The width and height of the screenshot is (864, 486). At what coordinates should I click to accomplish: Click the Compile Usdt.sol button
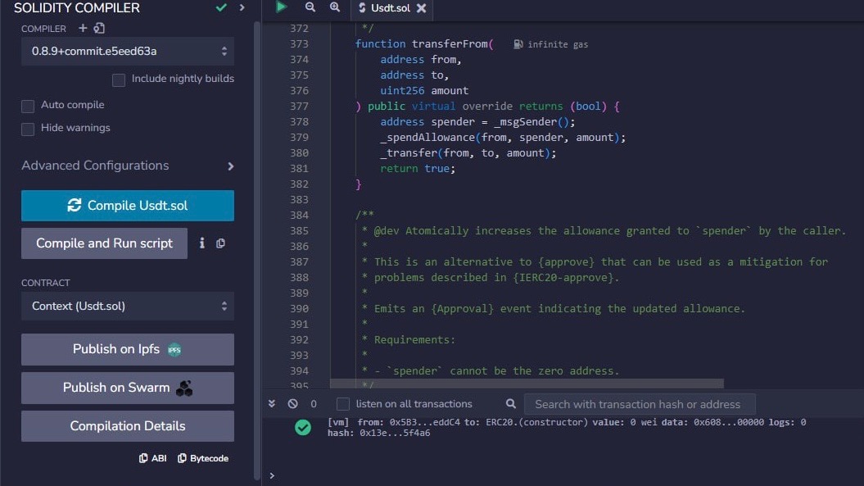point(128,206)
